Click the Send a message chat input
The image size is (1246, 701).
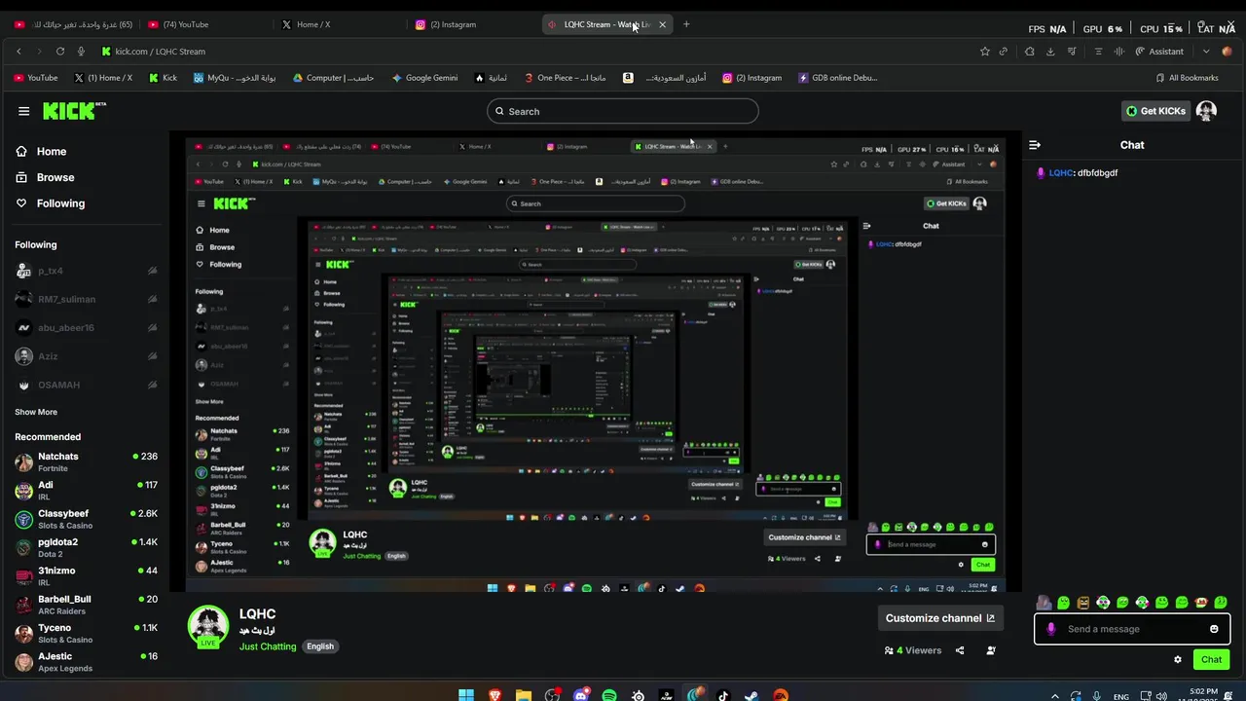point(1131,629)
